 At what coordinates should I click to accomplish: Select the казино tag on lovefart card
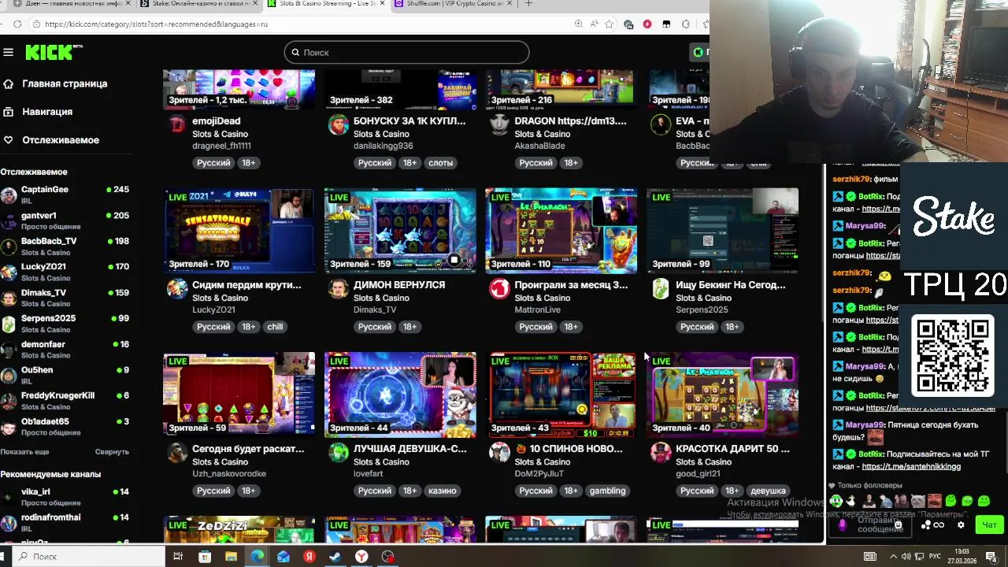coord(442,491)
